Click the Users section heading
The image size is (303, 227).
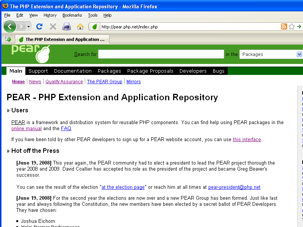coord(20,110)
